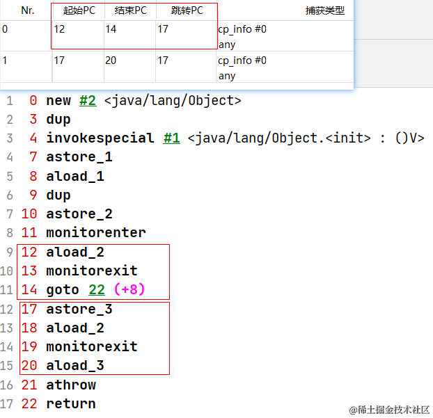Click cp_info #0 in exception row 1

coord(242,60)
